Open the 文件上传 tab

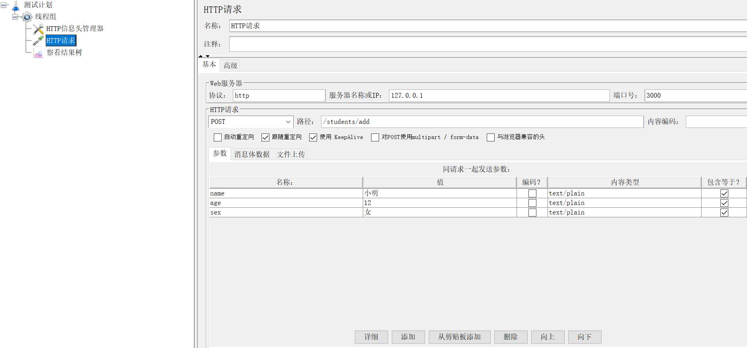(x=291, y=155)
